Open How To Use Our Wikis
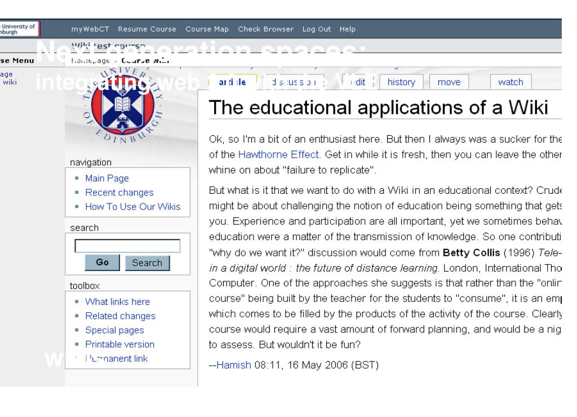Image resolution: width=577 pixels, height=417 pixels. pyautogui.click(x=133, y=206)
